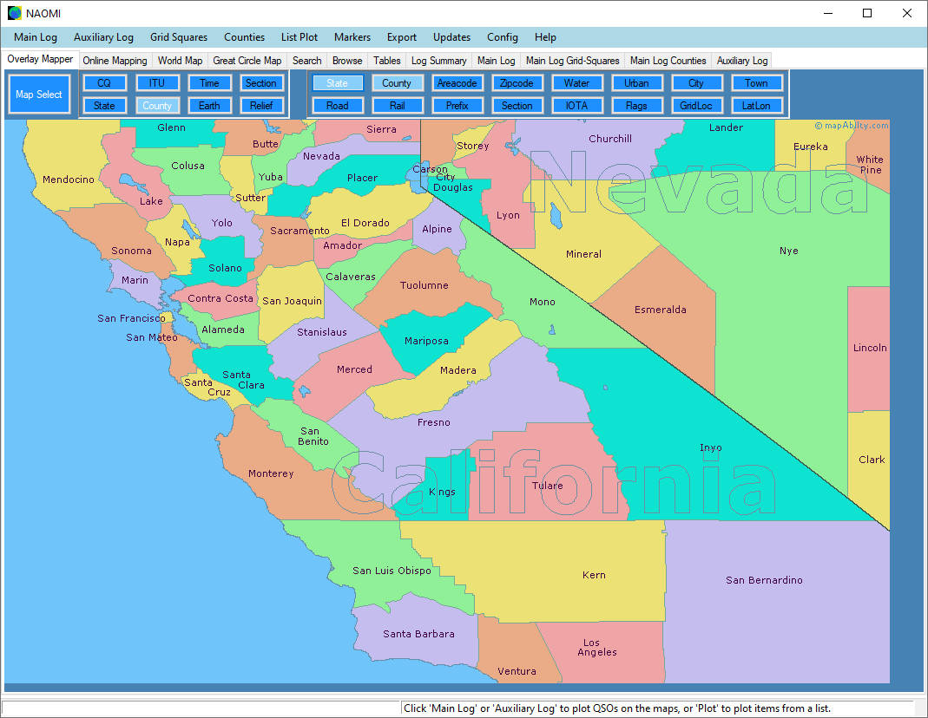Switch to the Search tab
The height and width of the screenshot is (718, 928).
click(306, 61)
